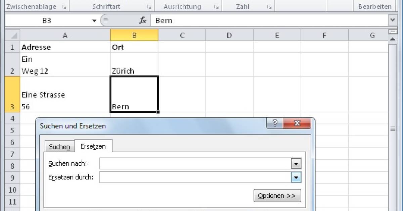Select the cell containing Zürich

[134, 65]
